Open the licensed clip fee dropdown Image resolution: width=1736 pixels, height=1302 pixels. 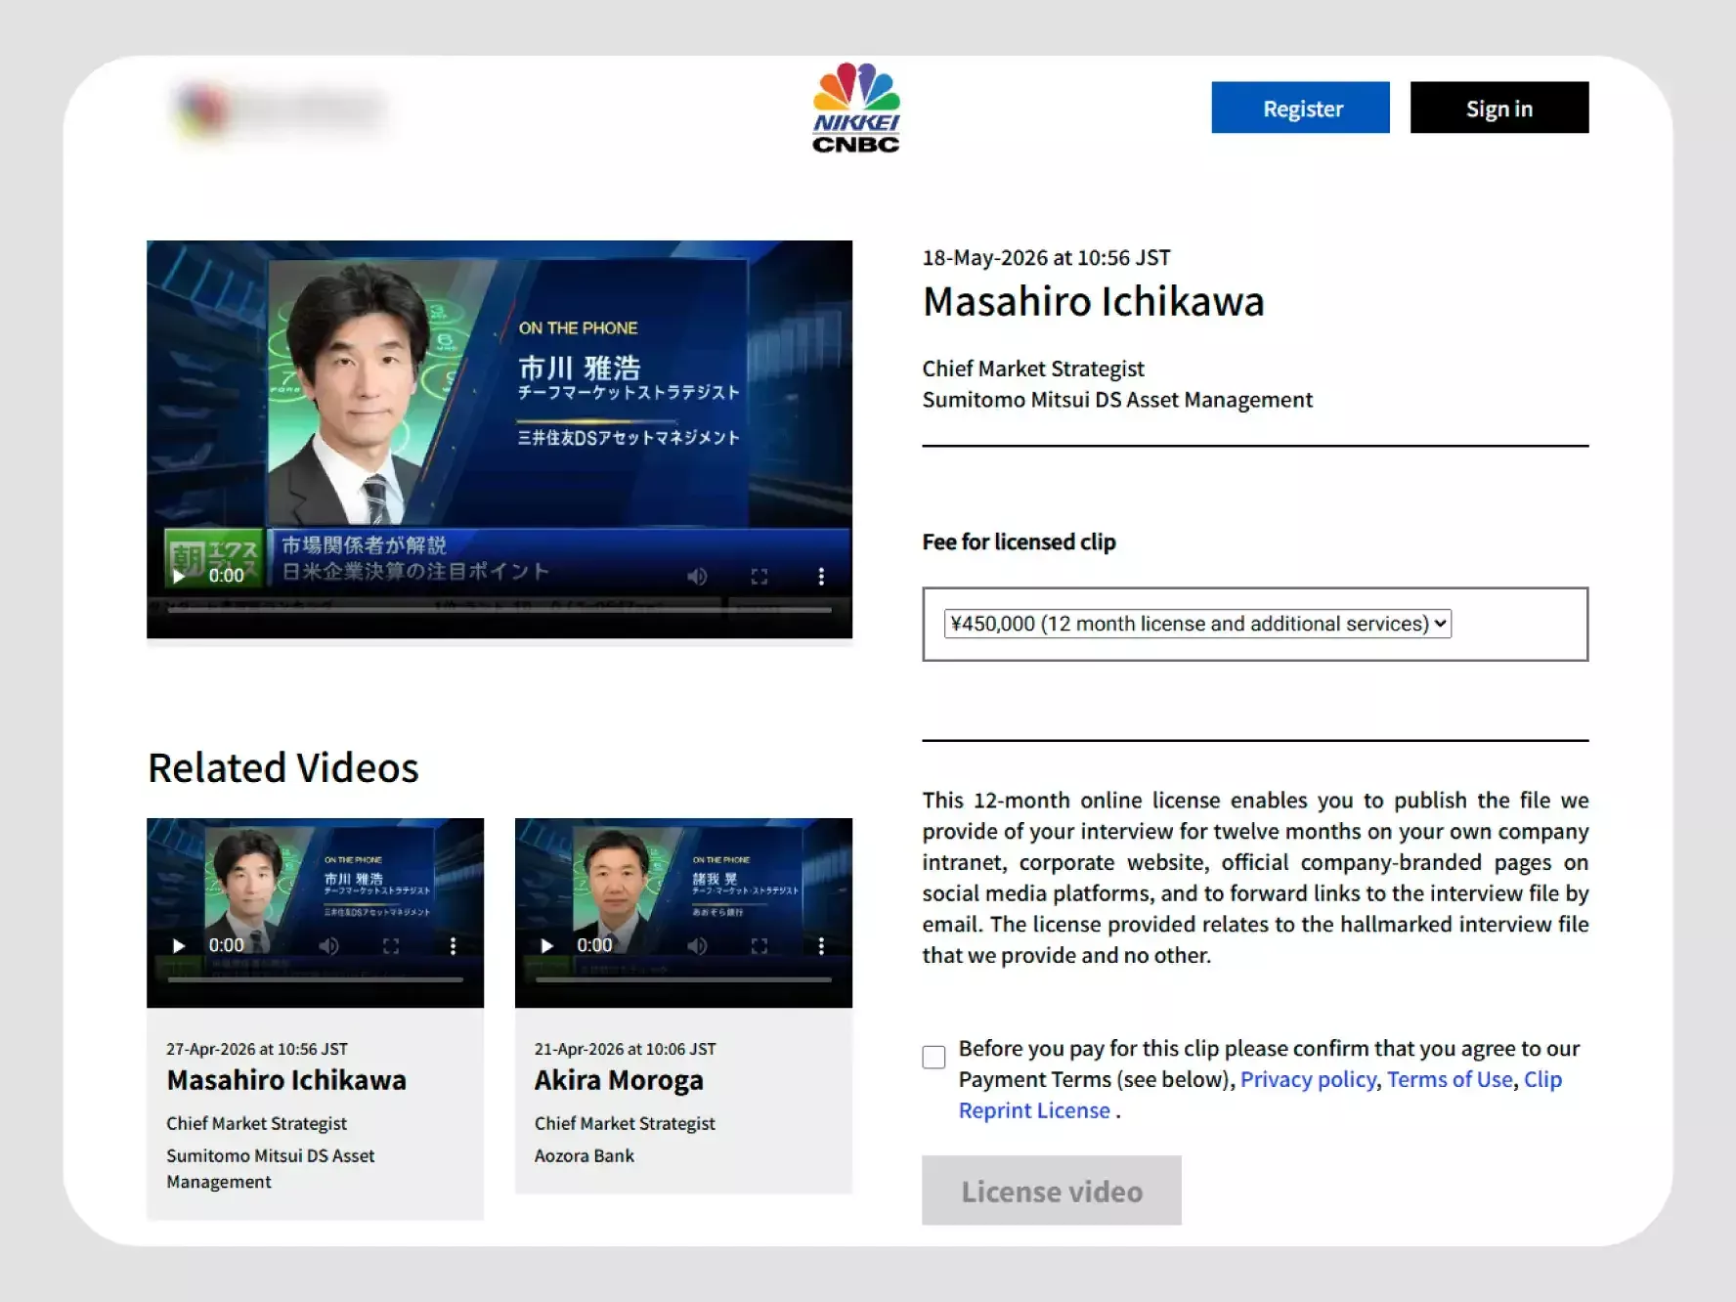coord(1197,624)
